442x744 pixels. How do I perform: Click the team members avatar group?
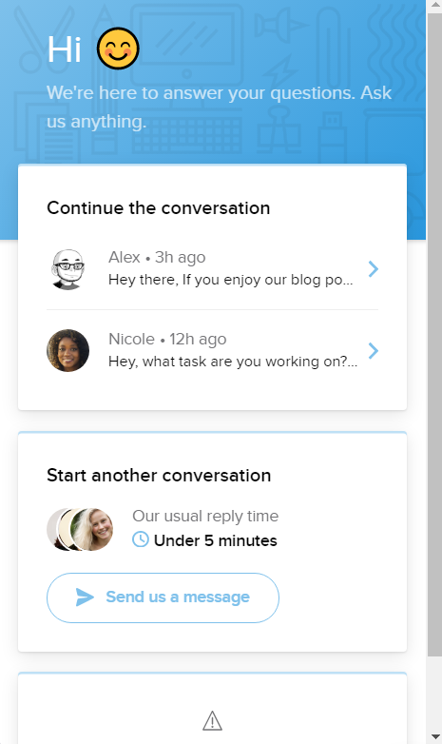pyautogui.click(x=80, y=529)
